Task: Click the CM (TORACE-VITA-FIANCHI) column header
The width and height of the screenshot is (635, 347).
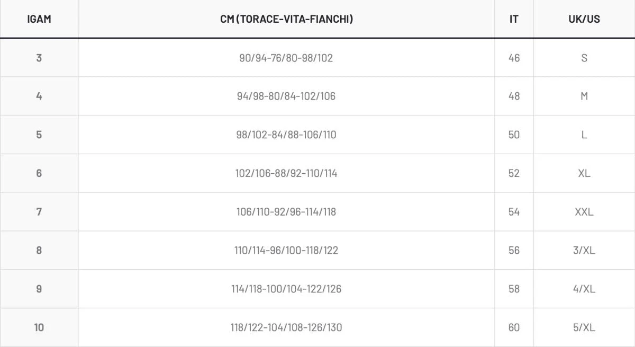Action: (x=286, y=19)
